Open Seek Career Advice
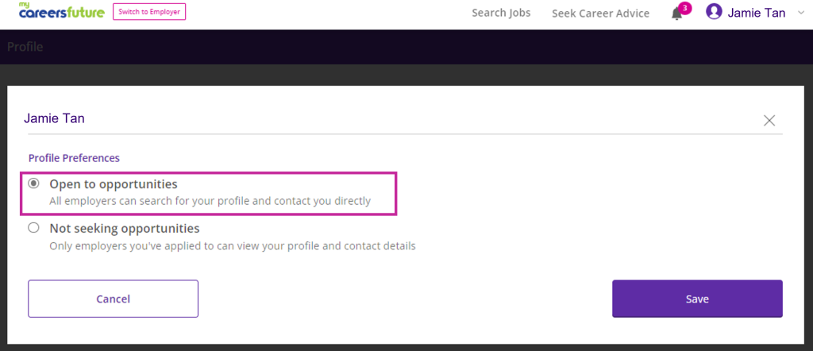Screen dimensions: 813x351 pyautogui.click(x=600, y=13)
